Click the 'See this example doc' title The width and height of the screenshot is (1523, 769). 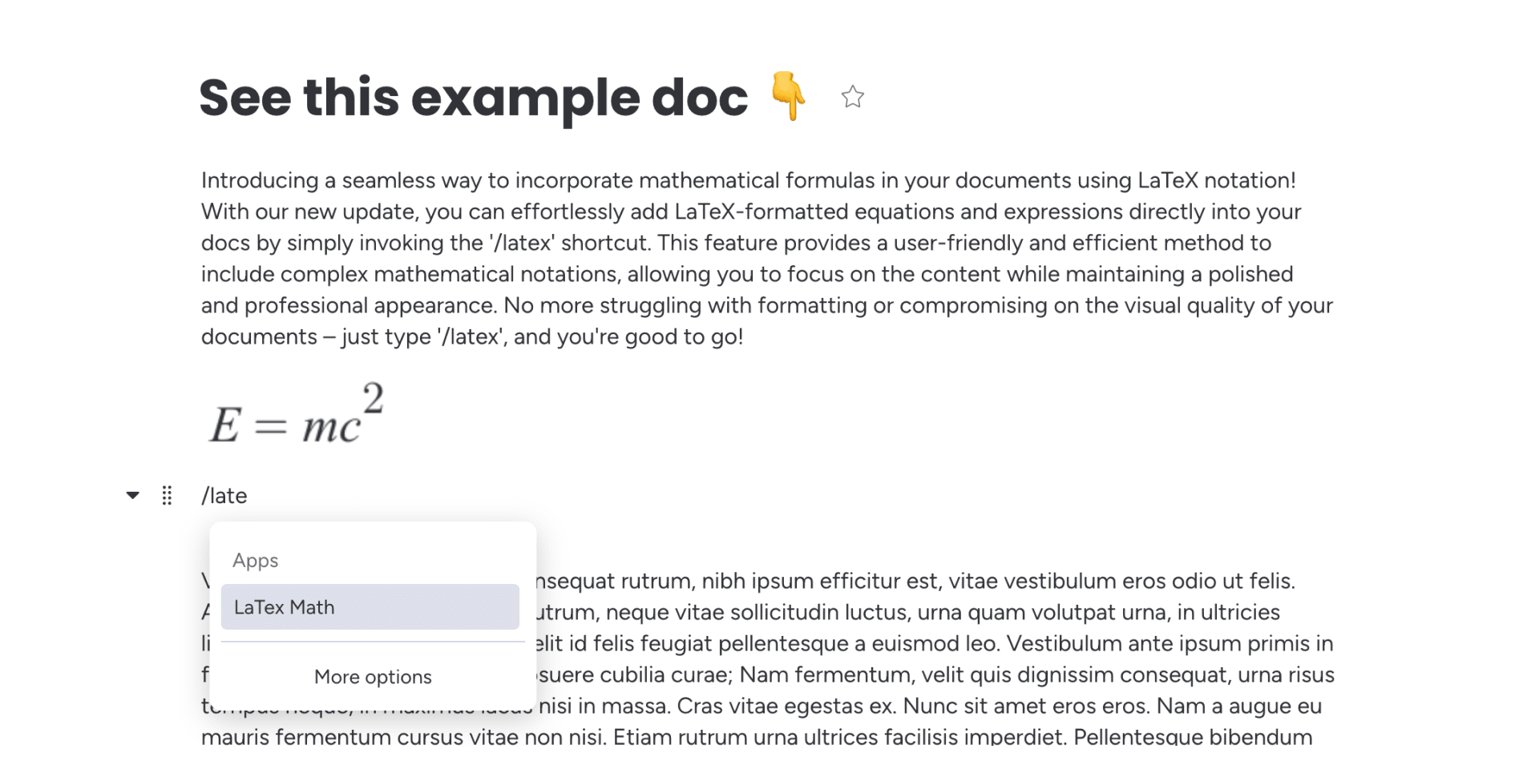coord(473,98)
